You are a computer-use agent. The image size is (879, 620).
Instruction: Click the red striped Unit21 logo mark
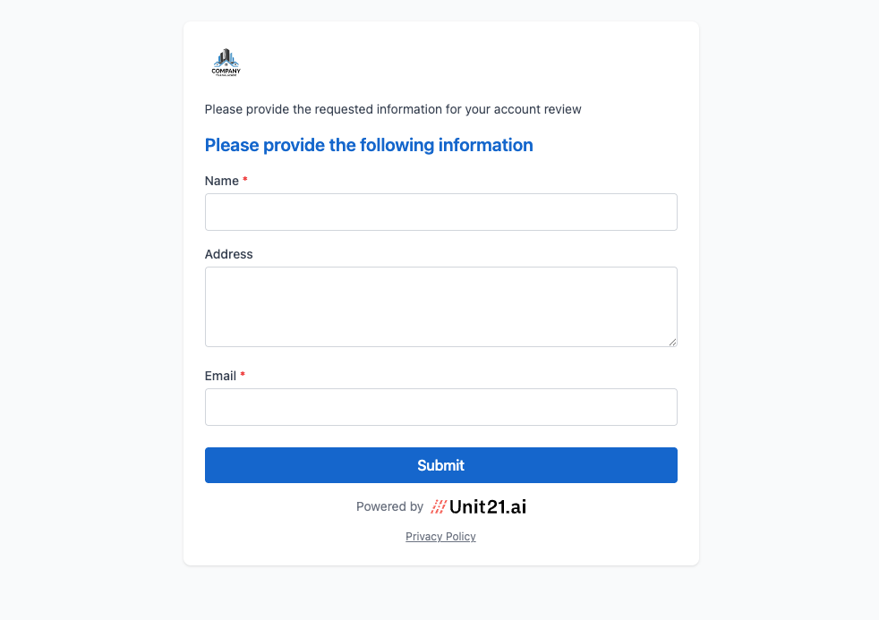(439, 507)
